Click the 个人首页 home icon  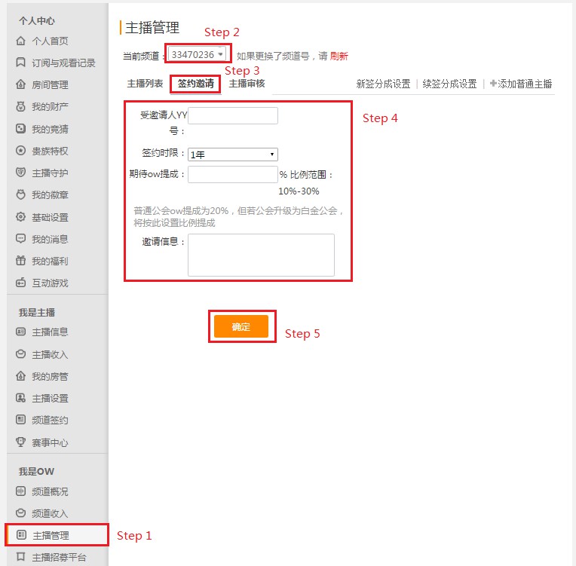point(21,41)
